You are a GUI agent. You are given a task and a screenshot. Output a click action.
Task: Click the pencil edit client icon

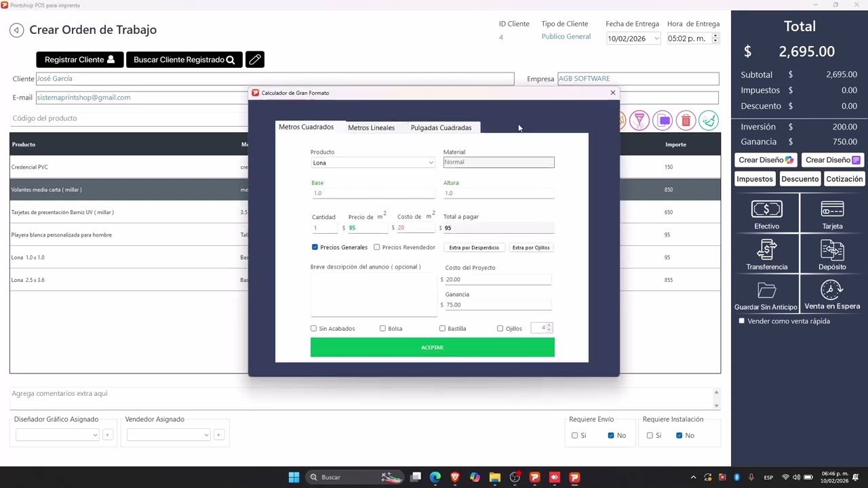tap(255, 60)
